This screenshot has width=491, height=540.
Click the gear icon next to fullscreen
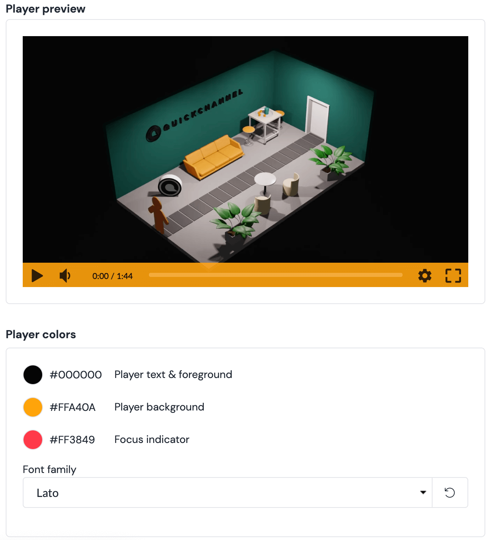coord(424,276)
